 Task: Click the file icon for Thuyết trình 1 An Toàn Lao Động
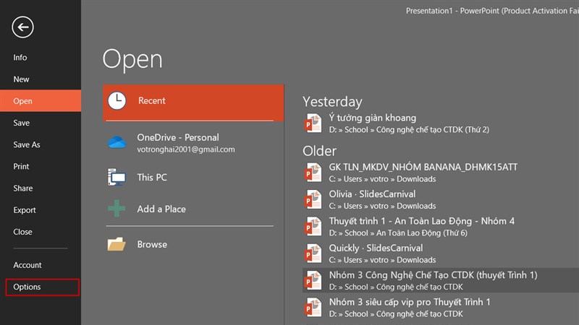(313, 226)
